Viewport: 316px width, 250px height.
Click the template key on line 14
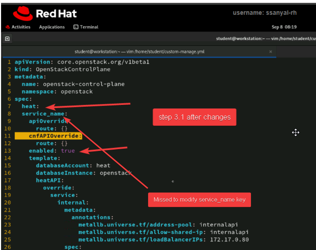click(43, 158)
